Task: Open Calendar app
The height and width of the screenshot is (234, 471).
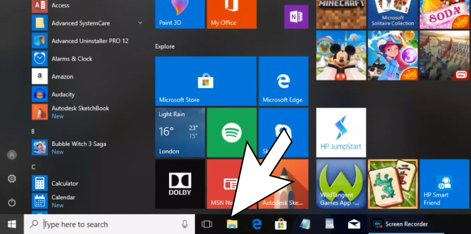Action: 87,201
